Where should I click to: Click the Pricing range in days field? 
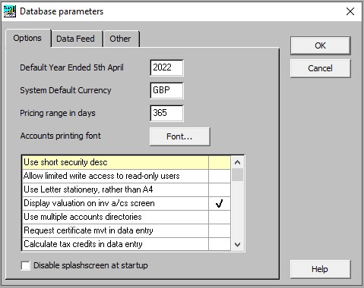pos(166,113)
